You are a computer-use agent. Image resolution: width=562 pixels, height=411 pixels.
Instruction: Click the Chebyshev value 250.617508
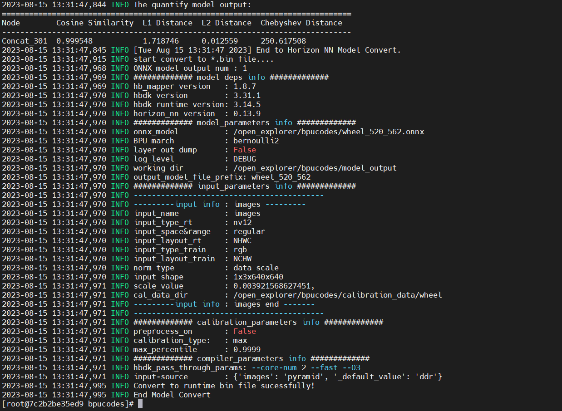pyautogui.click(x=283, y=41)
